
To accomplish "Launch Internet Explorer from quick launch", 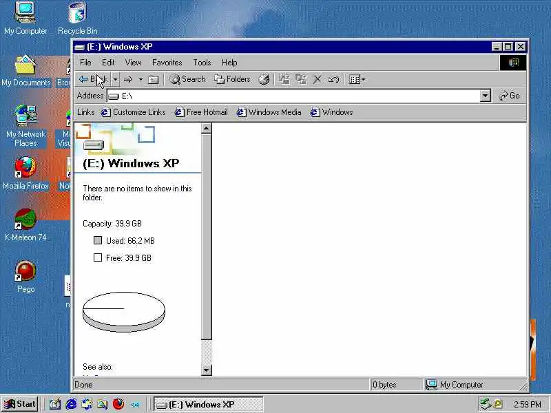I will coord(72,404).
